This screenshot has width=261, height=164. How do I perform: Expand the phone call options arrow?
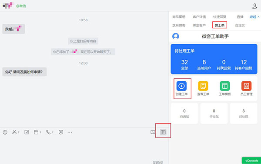pyautogui.click(x=53, y=132)
